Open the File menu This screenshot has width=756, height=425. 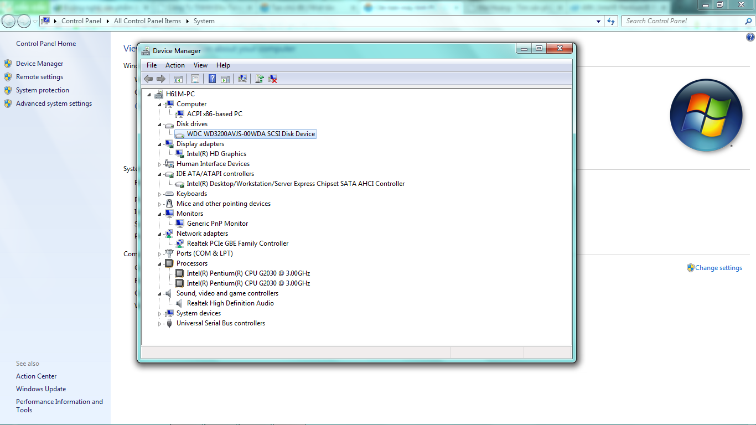point(152,65)
